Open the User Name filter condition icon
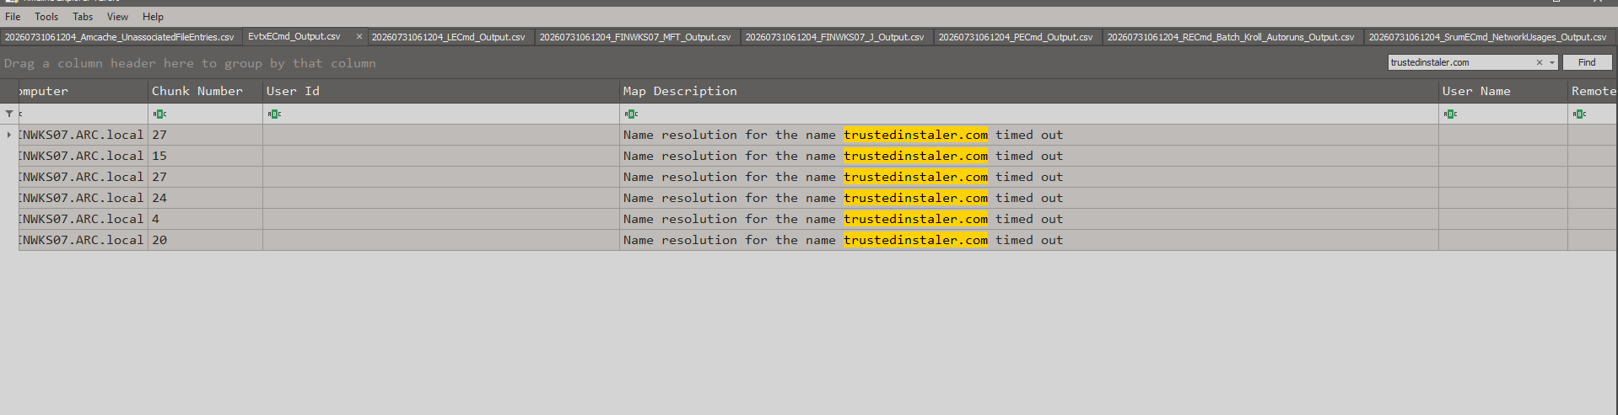1618x415 pixels. coord(1450,114)
